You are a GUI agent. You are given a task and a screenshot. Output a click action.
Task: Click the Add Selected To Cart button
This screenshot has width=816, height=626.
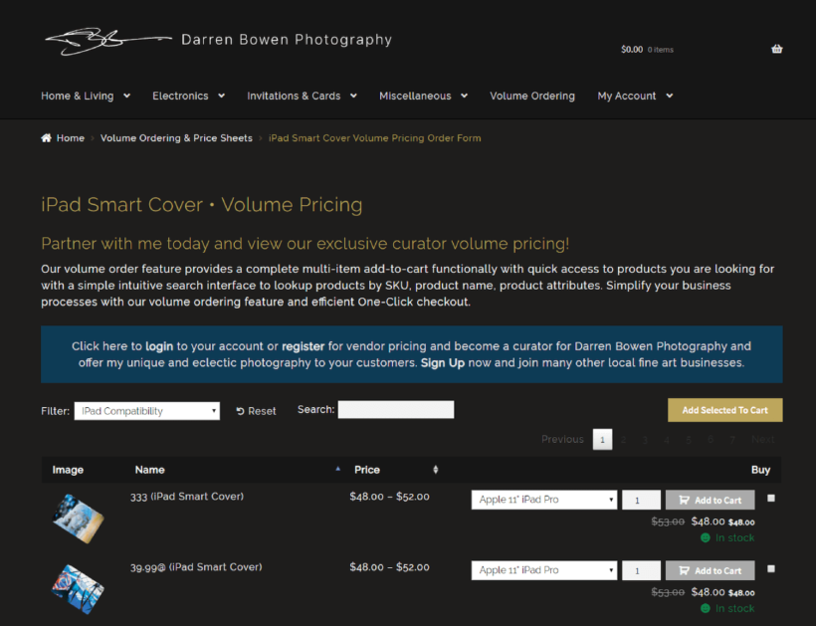click(724, 410)
